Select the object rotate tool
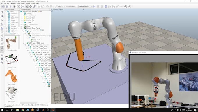The image size is (198, 112). (34, 6)
